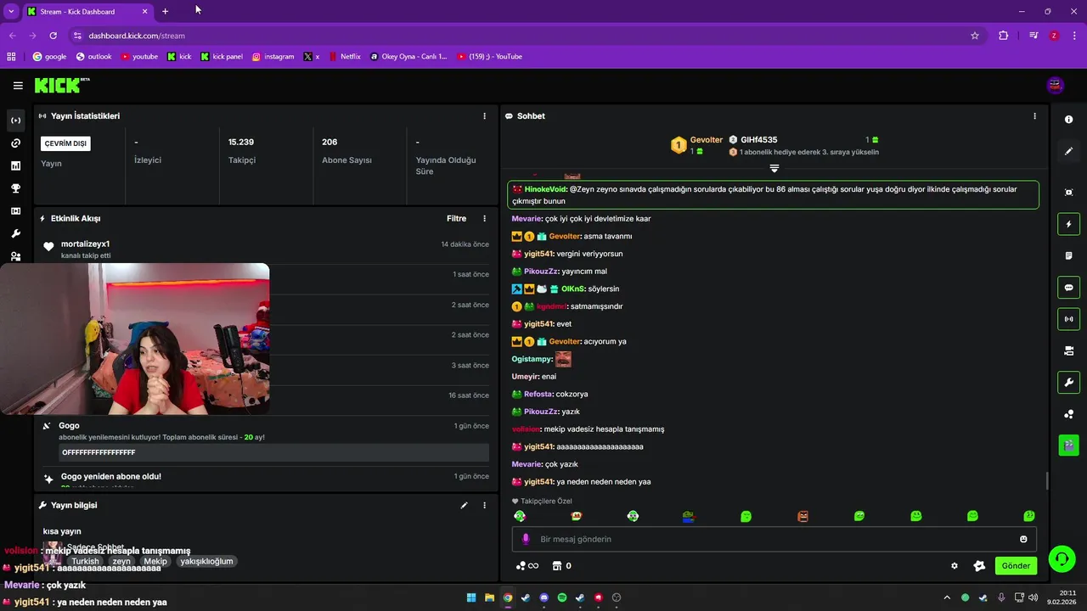The image size is (1087, 611).
Task: Click the three-dots cluster icon in right sidebar
Action: point(1069,414)
